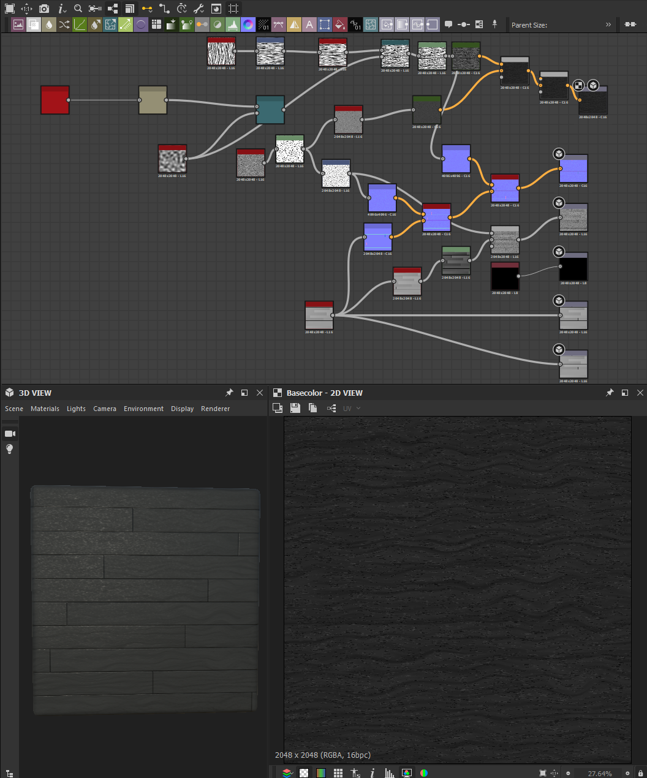Pin the Basecolor 2D VIEW panel
Image resolution: width=647 pixels, height=778 pixels.
(610, 393)
